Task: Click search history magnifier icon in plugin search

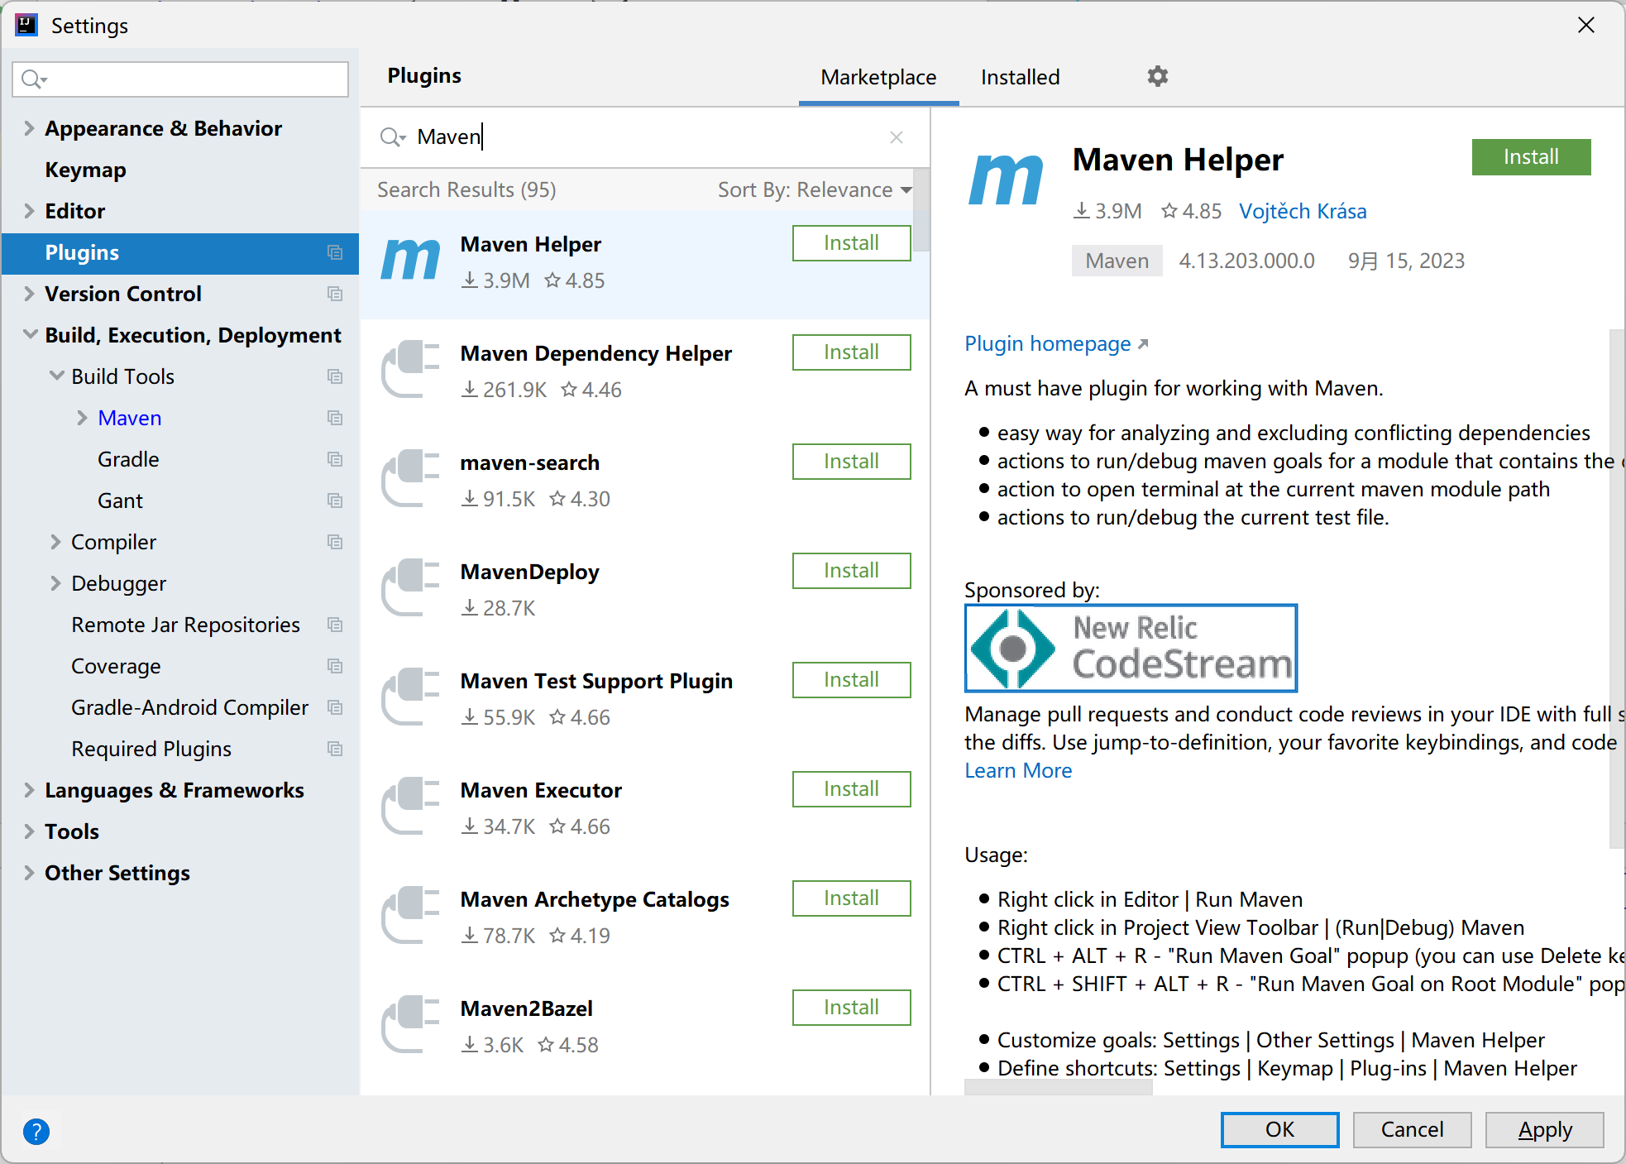Action: click(x=392, y=137)
